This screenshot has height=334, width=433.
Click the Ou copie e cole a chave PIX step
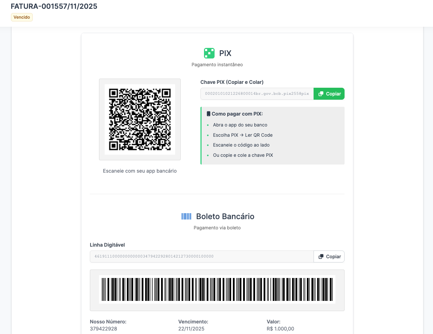coord(243,155)
